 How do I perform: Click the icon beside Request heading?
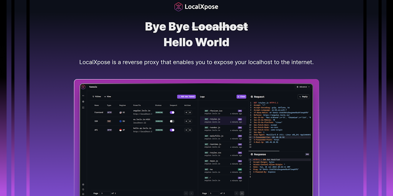(x=252, y=97)
